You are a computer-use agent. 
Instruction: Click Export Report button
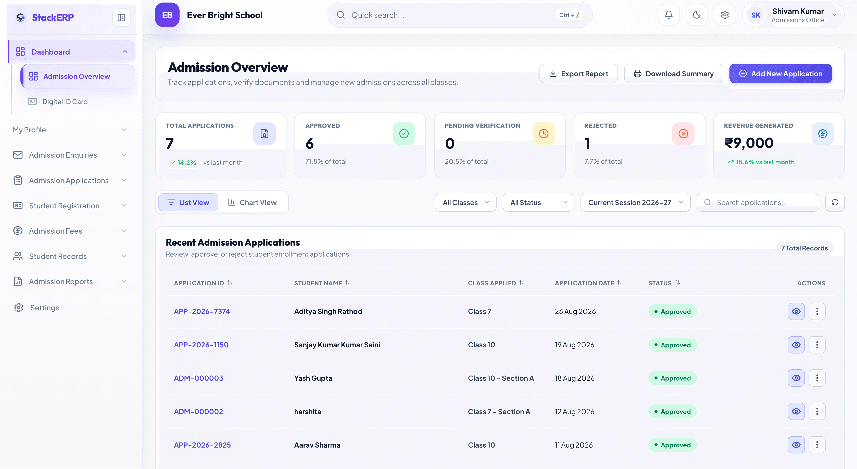[x=578, y=73]
